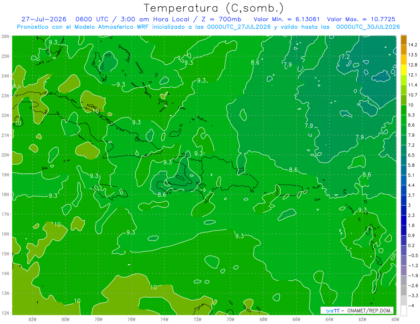Viewport: 420px width, 324px height.
Task: Click the "0000UTC_30JUL2026" valid-until time text
Action: (x=368, y=27)
